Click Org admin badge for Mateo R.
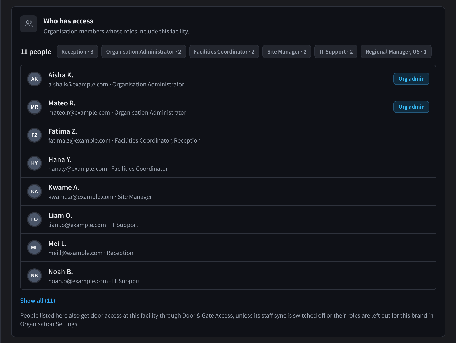Image resolution: width=456 pixels, height=343 pixels. pyautogui.click(x=411, y=107)
